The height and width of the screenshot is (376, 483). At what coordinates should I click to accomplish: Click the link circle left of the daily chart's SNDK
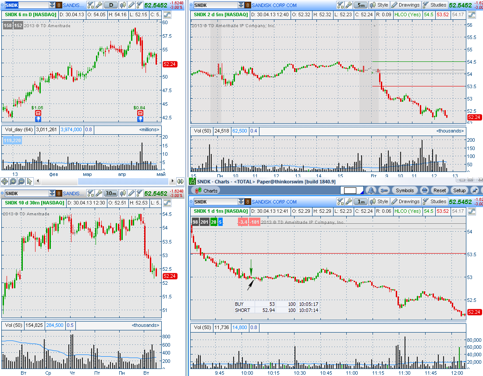(x=3, y=5)
